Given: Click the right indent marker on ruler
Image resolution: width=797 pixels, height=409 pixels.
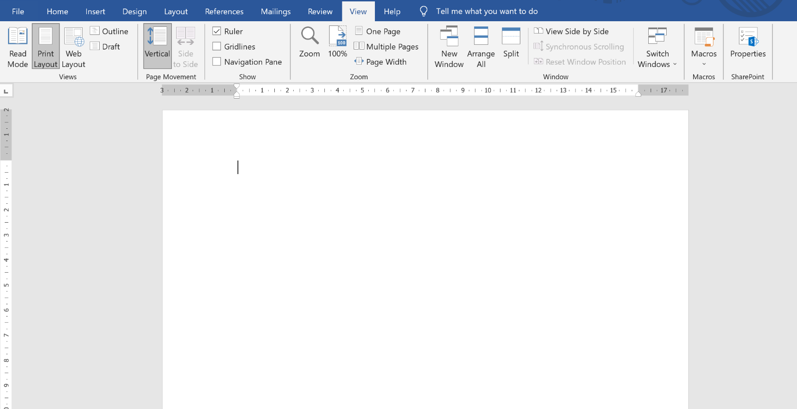Looking at the screenshot, I should pyautogui.click(x=638, y=94).
